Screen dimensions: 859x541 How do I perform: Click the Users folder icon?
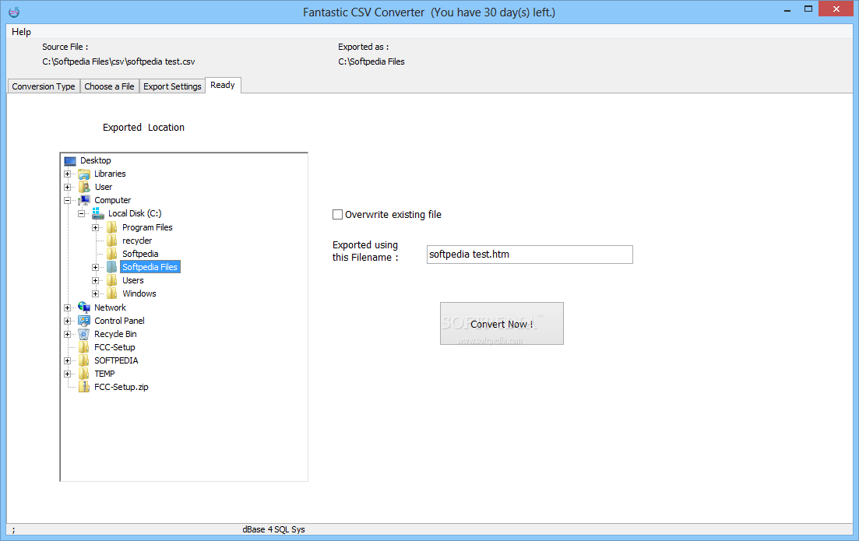point(112,280)
